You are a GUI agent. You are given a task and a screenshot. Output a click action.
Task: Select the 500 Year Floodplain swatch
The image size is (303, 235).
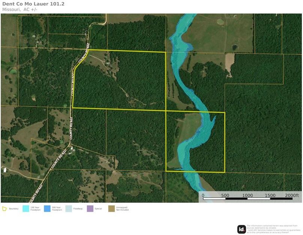[x=47, y=208]
